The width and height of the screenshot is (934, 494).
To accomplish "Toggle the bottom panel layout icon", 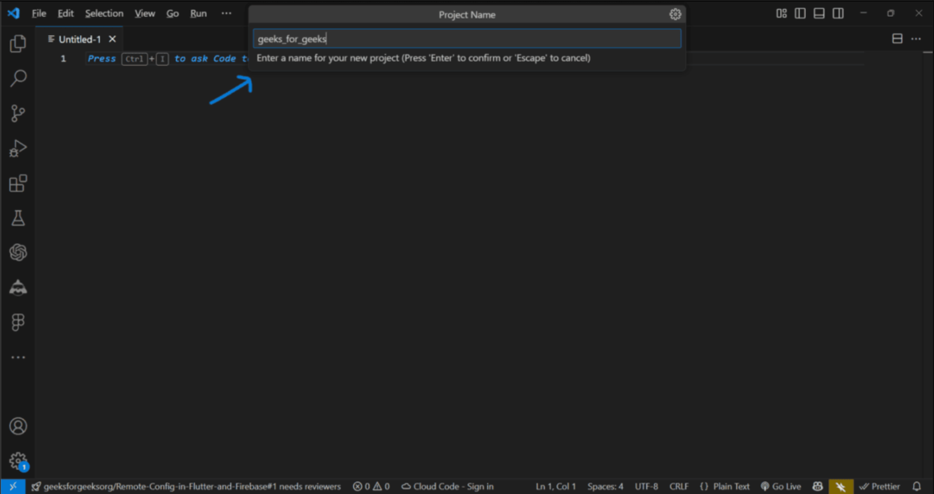I will click(x=819, y=13).
